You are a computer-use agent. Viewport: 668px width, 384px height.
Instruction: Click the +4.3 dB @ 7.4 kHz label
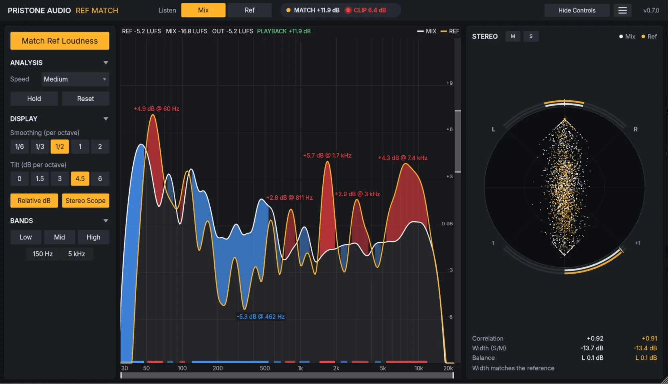(x=403, y=158)
